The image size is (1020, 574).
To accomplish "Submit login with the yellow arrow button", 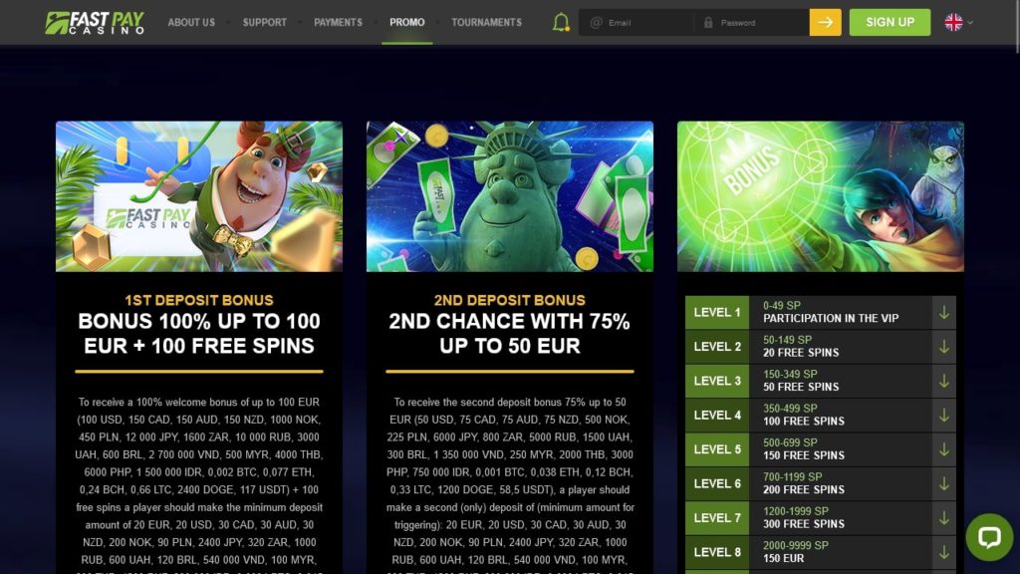I will point(825,22).
